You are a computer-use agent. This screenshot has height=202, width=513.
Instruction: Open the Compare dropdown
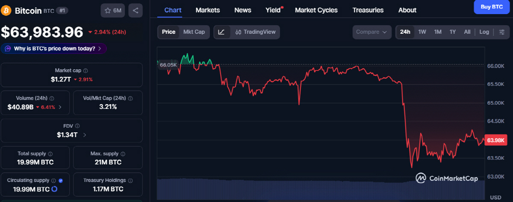click(x=372, y=32)
